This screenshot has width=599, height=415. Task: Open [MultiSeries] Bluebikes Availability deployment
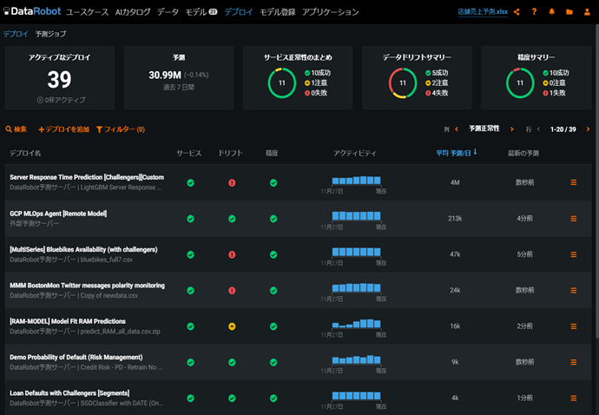point(83,249)
